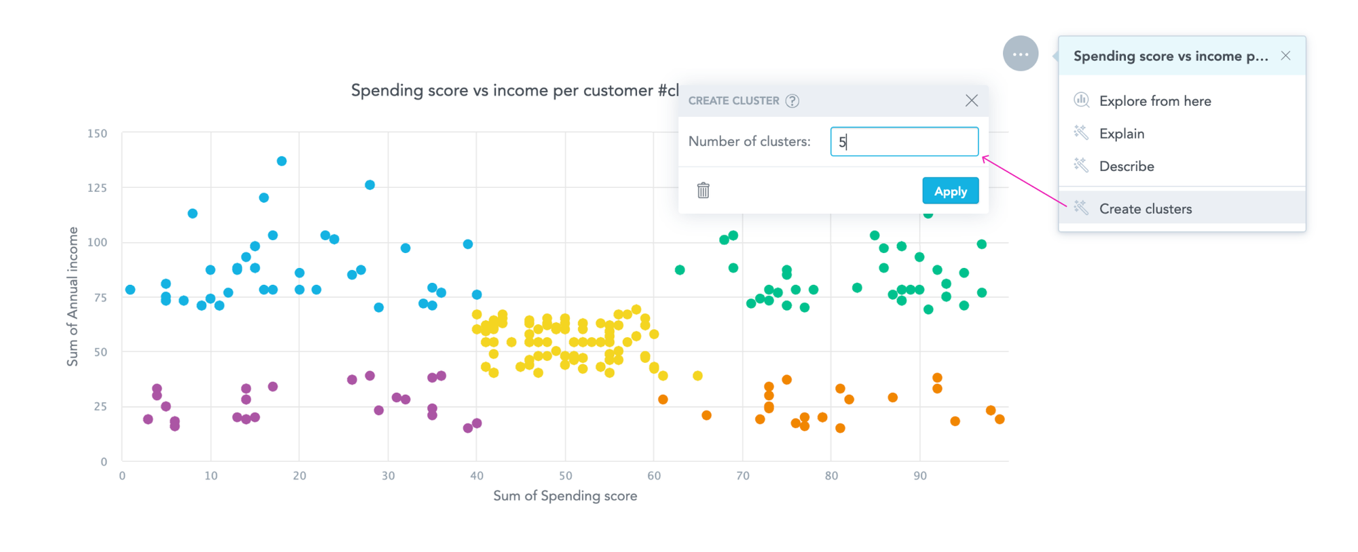Close the chart options menu with its X icon
The height and width of the screenshot is (552, 1358).
[1285, 56]
